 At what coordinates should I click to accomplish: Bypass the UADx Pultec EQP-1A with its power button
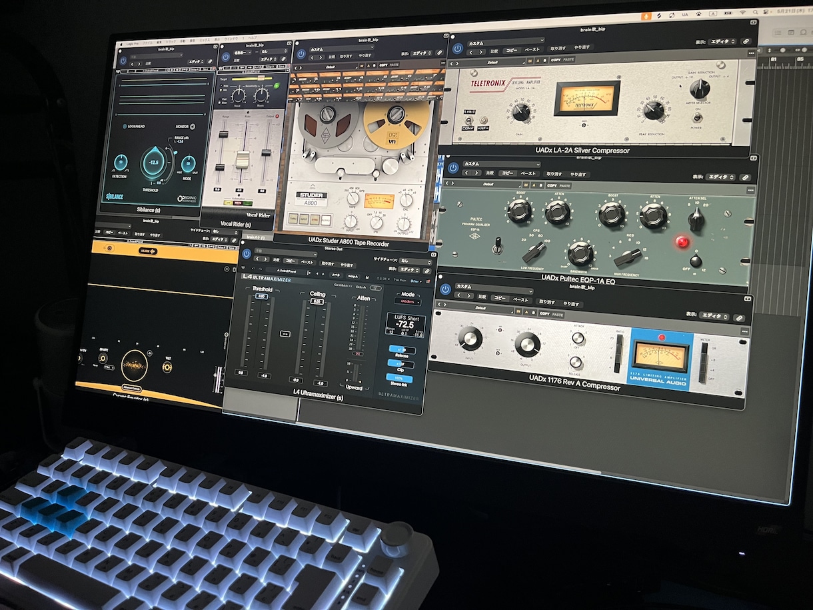tap(453, 167)
